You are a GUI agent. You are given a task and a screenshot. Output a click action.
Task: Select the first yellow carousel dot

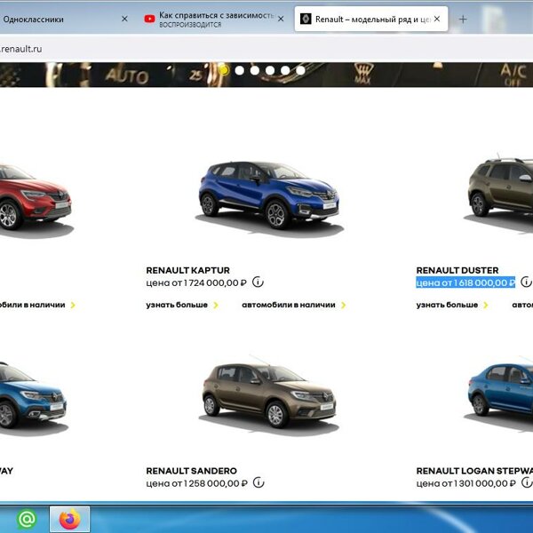224,70
